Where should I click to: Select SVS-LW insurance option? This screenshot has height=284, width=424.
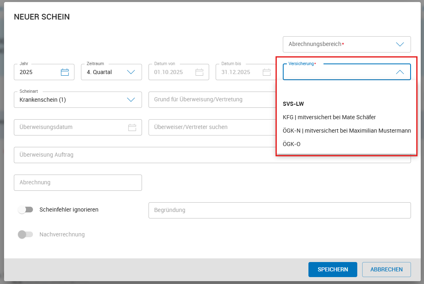[x=293, y=104]
